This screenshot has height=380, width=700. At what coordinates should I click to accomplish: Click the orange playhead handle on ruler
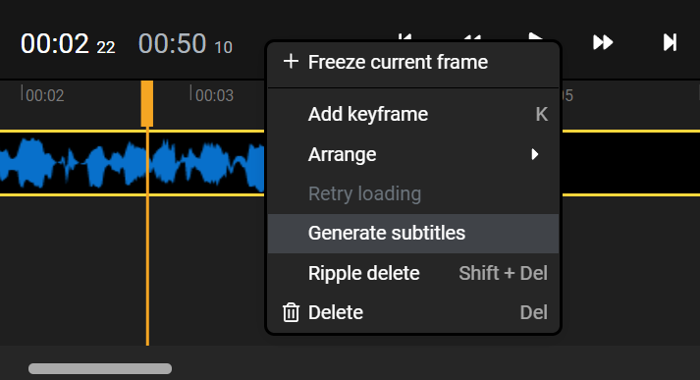point(147,104)
